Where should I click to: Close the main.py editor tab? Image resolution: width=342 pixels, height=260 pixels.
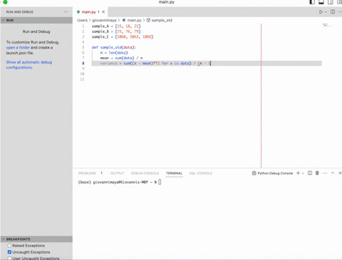point(103,11)
